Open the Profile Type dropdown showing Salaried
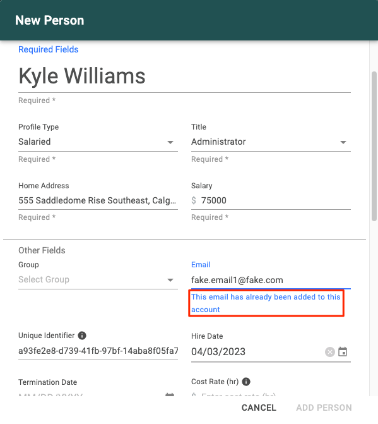Image resolution: width=378 pixels, height=424 pixels. pos(98,142)
